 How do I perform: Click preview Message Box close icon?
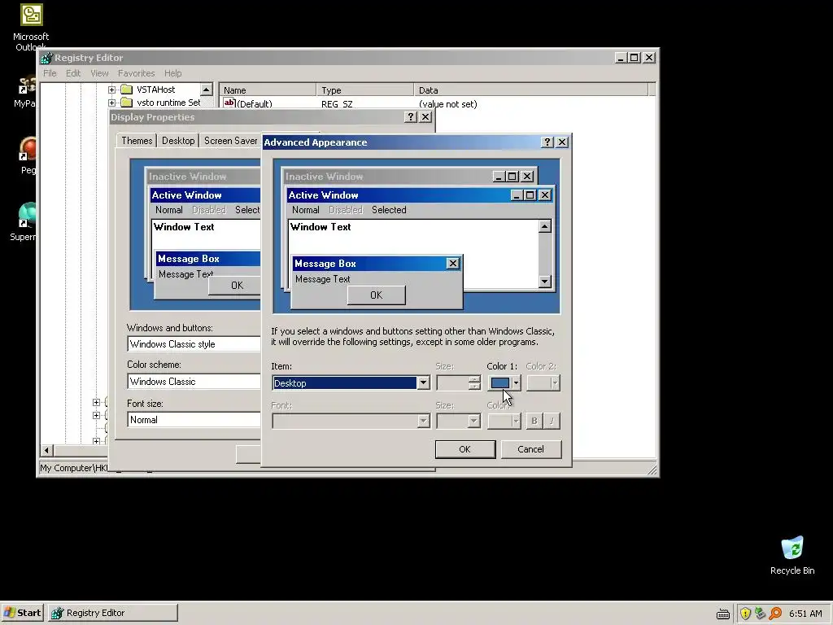click(452, 263)
